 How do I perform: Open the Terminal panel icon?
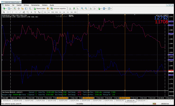click(x=26, y=9)
